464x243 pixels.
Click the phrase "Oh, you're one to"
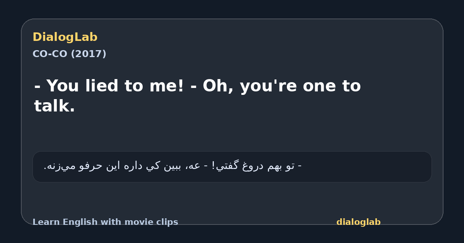(x=281, y=86)
